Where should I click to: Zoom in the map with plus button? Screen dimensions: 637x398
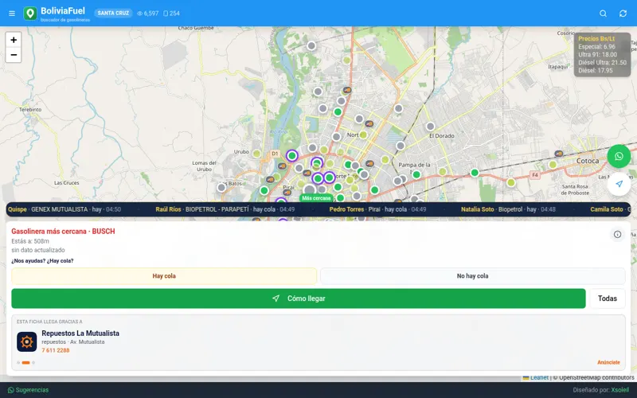click(x=14, y=40)
